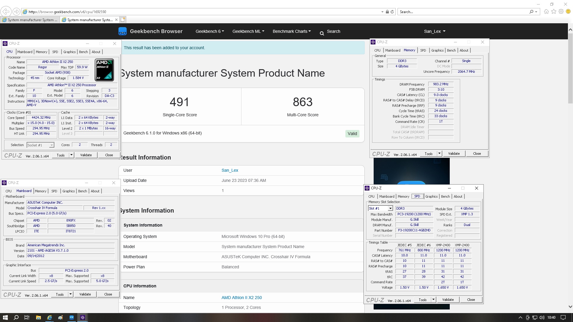Click the Refresh icon in address bar
This screenshot has width=573, height=322.
392,12
